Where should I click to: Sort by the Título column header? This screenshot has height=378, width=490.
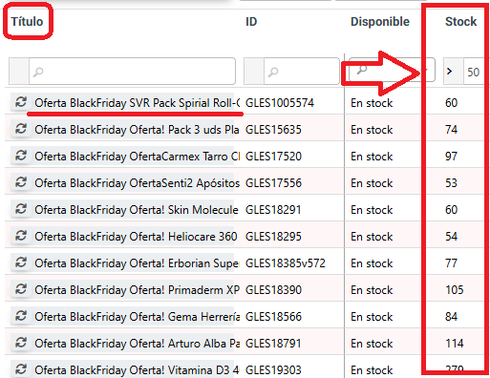27,22
